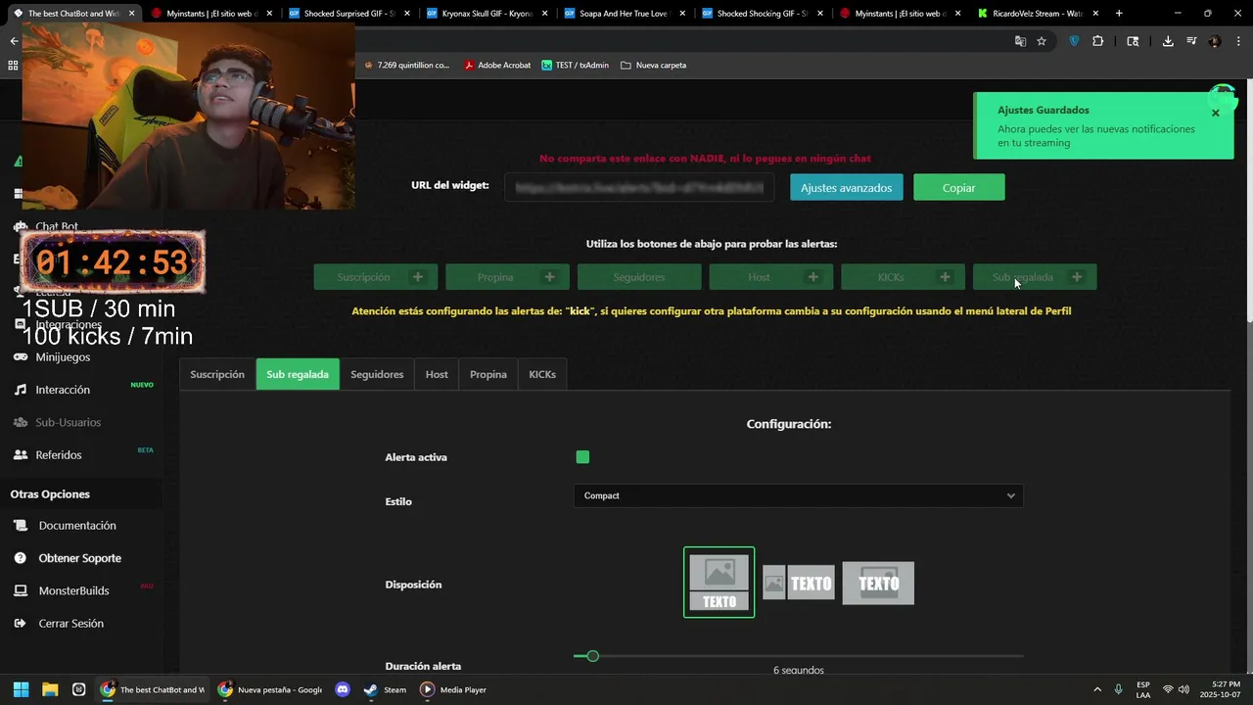Test the Propina alert button

pyautogui.click(x=507, y=277)
